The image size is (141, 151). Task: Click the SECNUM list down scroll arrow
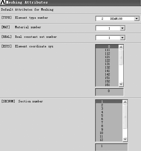point(125,139)
